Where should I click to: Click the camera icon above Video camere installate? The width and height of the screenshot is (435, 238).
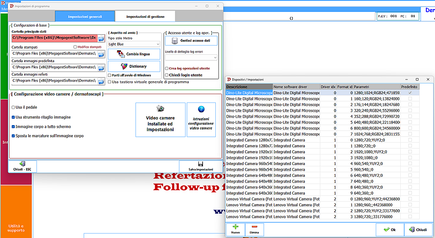[x=161, y=108]
